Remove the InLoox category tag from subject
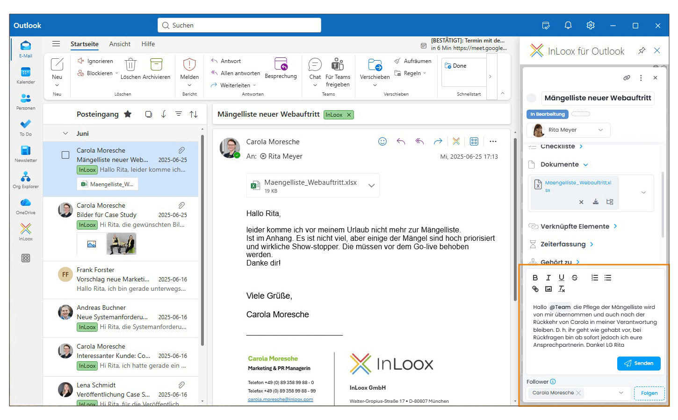 pos(349,115)
